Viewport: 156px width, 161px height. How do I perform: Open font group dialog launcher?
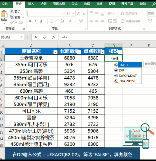[x=85, y=29]
